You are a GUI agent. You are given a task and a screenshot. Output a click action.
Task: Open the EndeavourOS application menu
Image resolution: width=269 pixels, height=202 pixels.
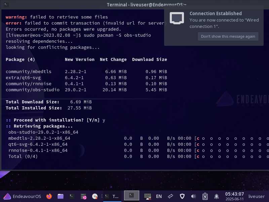[x=22, y=196]
